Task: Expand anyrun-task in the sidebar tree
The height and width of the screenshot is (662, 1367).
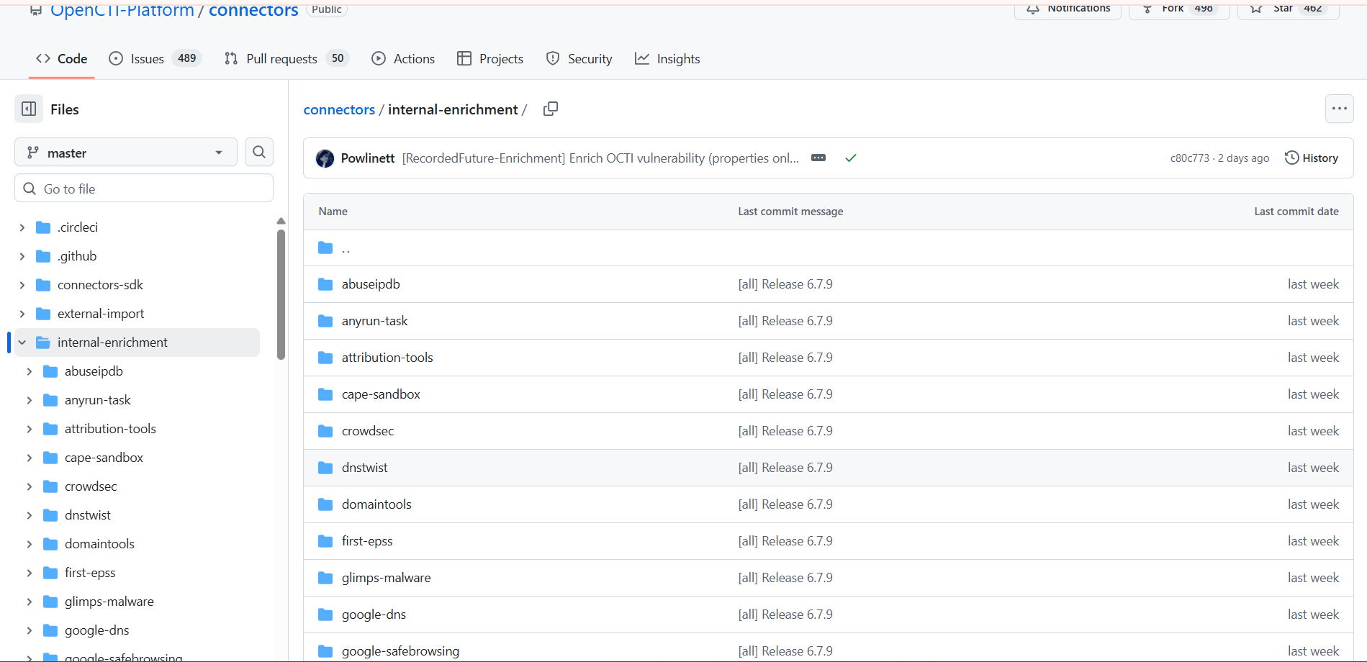Action: click(30, 400)
